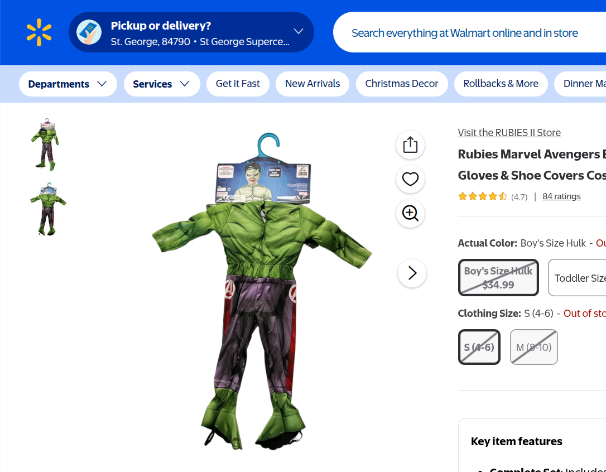
Task: Select the Toddler Size color option
Action: [578, 278]
